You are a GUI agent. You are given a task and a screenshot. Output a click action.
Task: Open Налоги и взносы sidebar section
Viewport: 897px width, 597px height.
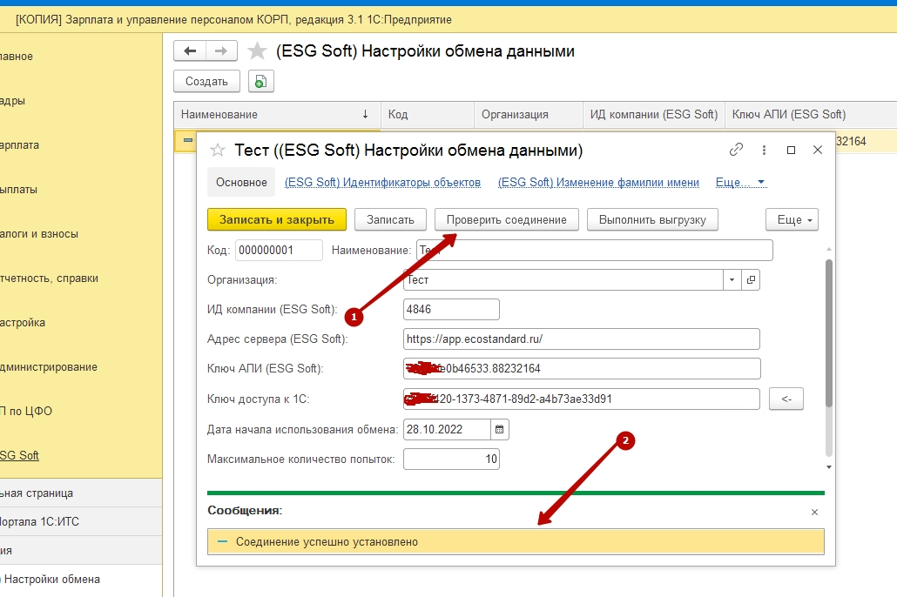[x=39, y=234]
